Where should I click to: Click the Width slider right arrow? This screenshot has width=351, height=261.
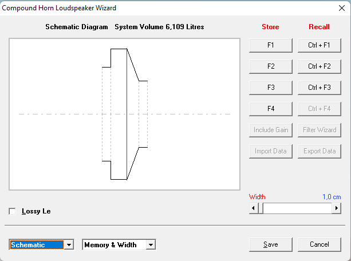tap(337, 208)
